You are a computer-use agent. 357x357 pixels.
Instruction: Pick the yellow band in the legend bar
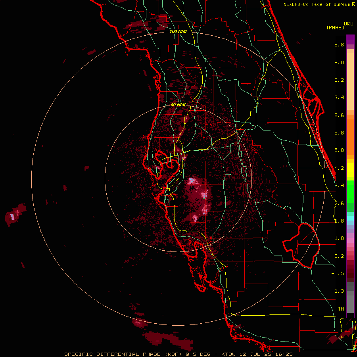[350, 170]
